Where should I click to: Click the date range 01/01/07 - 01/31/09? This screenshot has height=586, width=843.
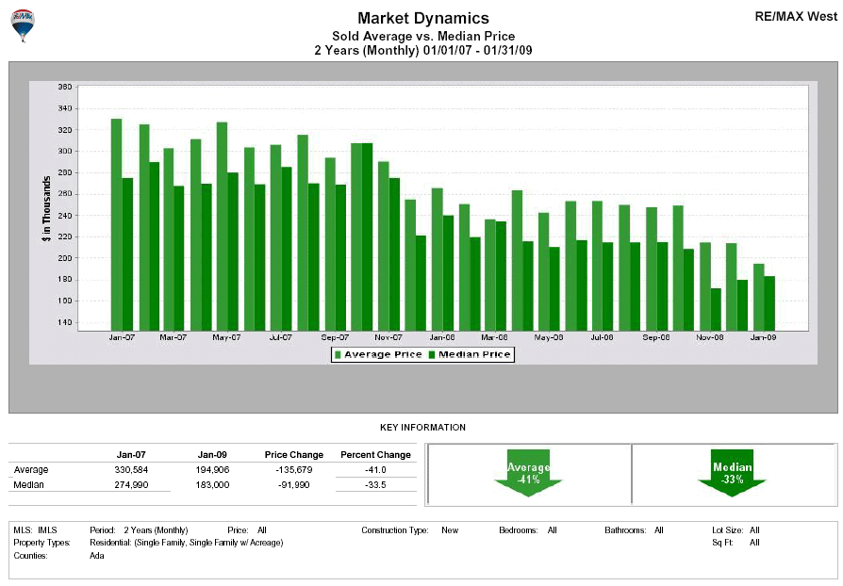click(477, 51)
